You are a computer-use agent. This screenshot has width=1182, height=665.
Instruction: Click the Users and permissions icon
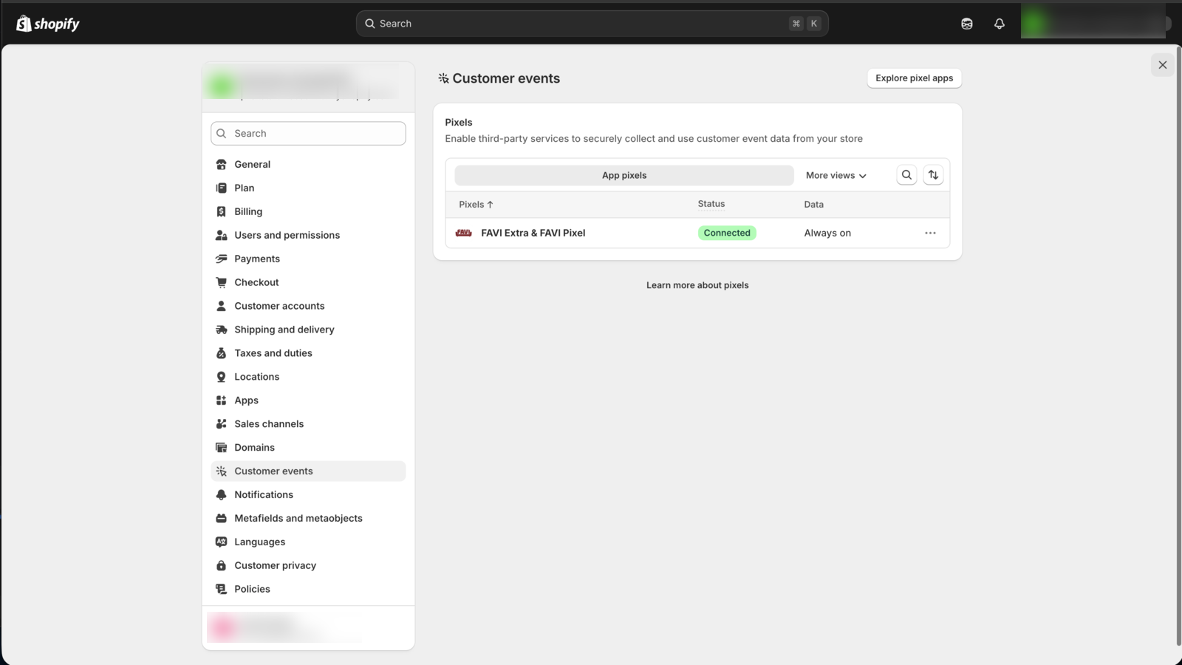pyautogui.click(x=221, y=235)
